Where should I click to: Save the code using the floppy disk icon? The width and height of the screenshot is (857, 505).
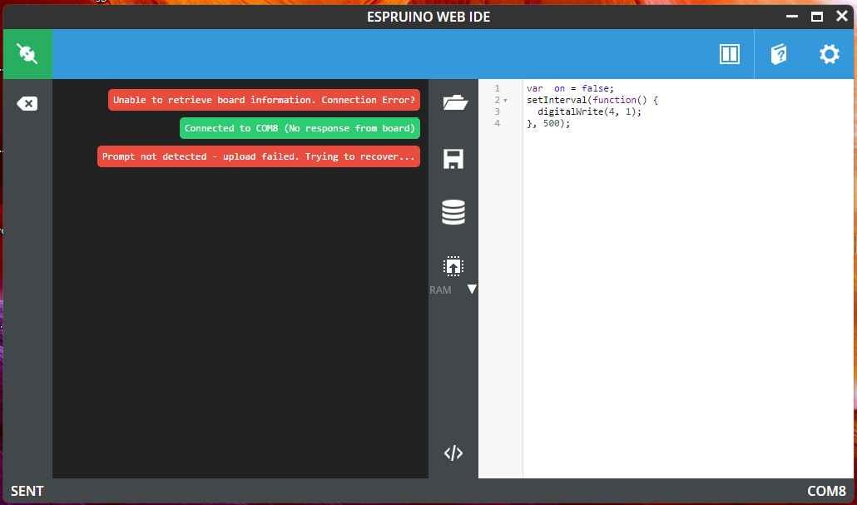453,159
